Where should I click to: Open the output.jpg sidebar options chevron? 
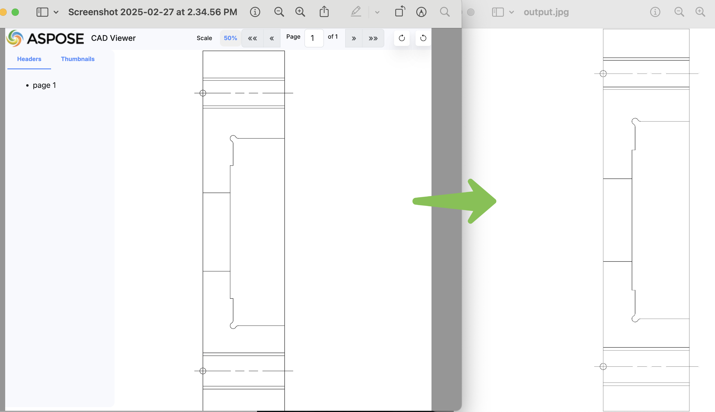[512, 12]
